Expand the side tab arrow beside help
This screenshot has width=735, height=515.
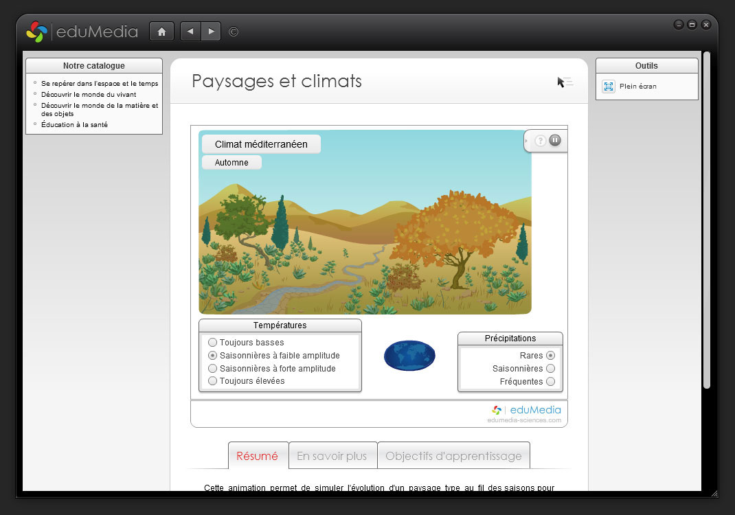click(527, 141)
